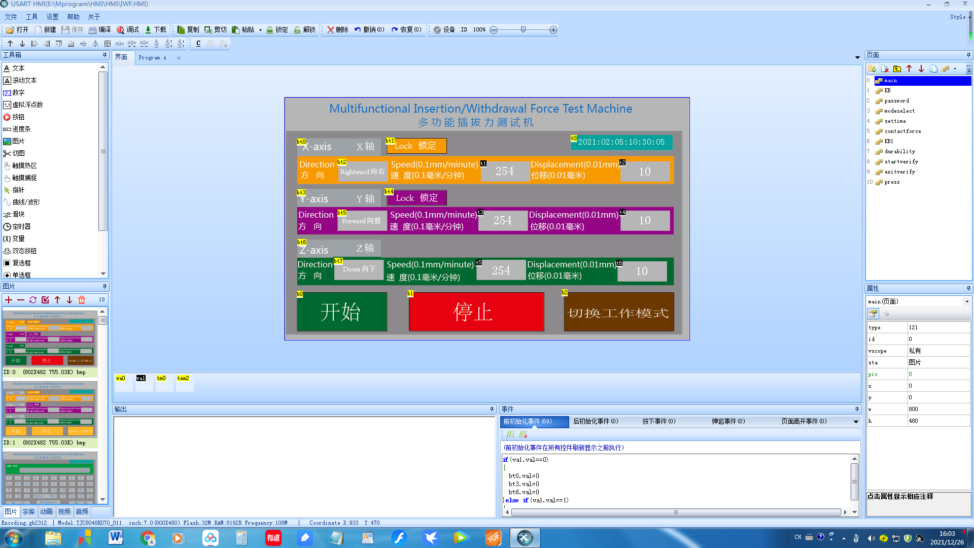Bring the component to front with the up arrow
The width and height of the screenshot is (974, 548).
pyautogui.click(x=10, y=44)
